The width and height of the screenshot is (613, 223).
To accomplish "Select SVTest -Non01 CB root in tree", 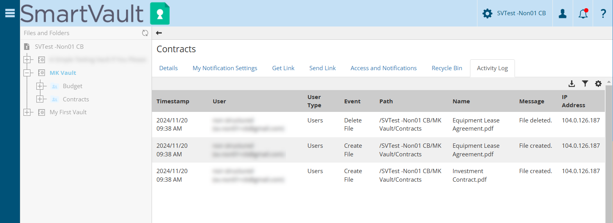I will pyautogui.click(x=59, y=47).
